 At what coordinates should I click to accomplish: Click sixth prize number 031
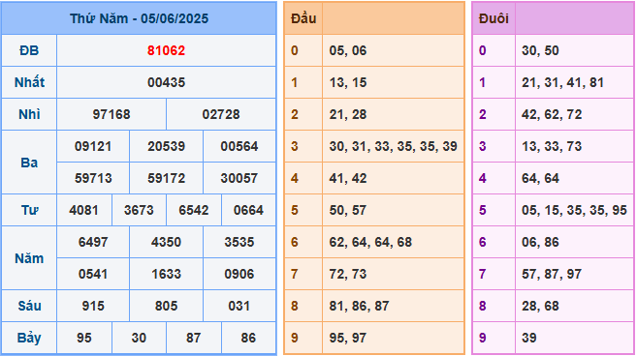[x=239, y=306]
